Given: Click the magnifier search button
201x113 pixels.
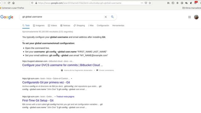Looking at the screenshot, I should pos(112,17).
